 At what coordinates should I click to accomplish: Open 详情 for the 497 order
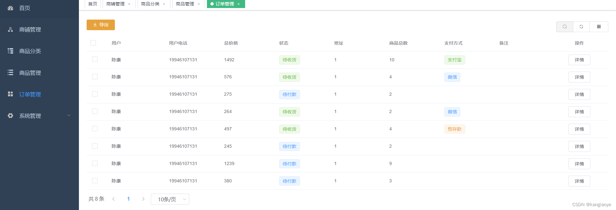pos(579,129)
